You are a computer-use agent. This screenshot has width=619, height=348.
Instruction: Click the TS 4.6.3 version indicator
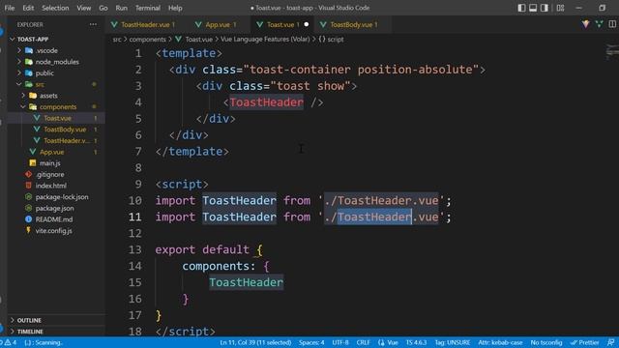pyautogui.click(x=416, y=342)
